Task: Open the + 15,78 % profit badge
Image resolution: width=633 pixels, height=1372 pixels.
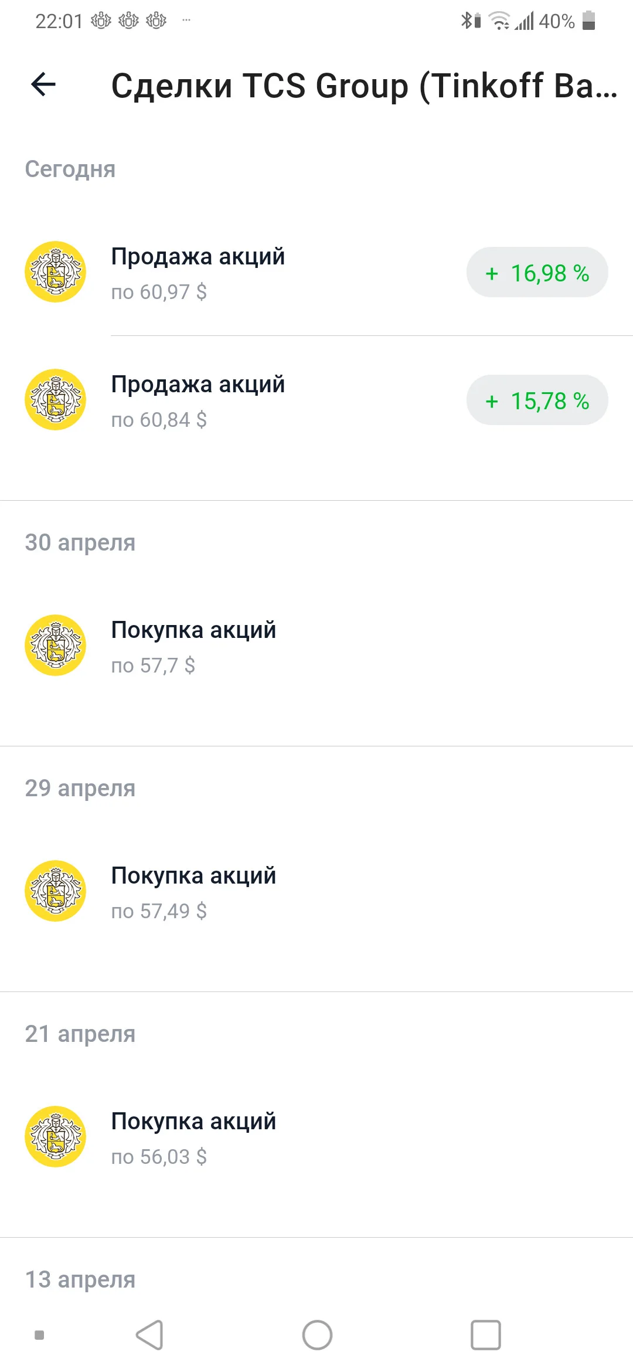Action: (537, 400)
